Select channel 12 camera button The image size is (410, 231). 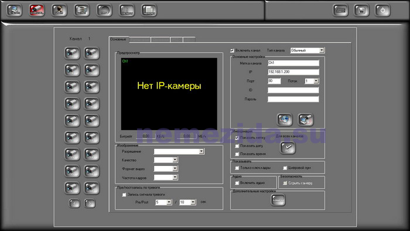92,137
